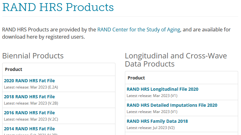Select the 2016 RAND HRS Fat File link
The image size is (241, 135).
coord(29,113)
